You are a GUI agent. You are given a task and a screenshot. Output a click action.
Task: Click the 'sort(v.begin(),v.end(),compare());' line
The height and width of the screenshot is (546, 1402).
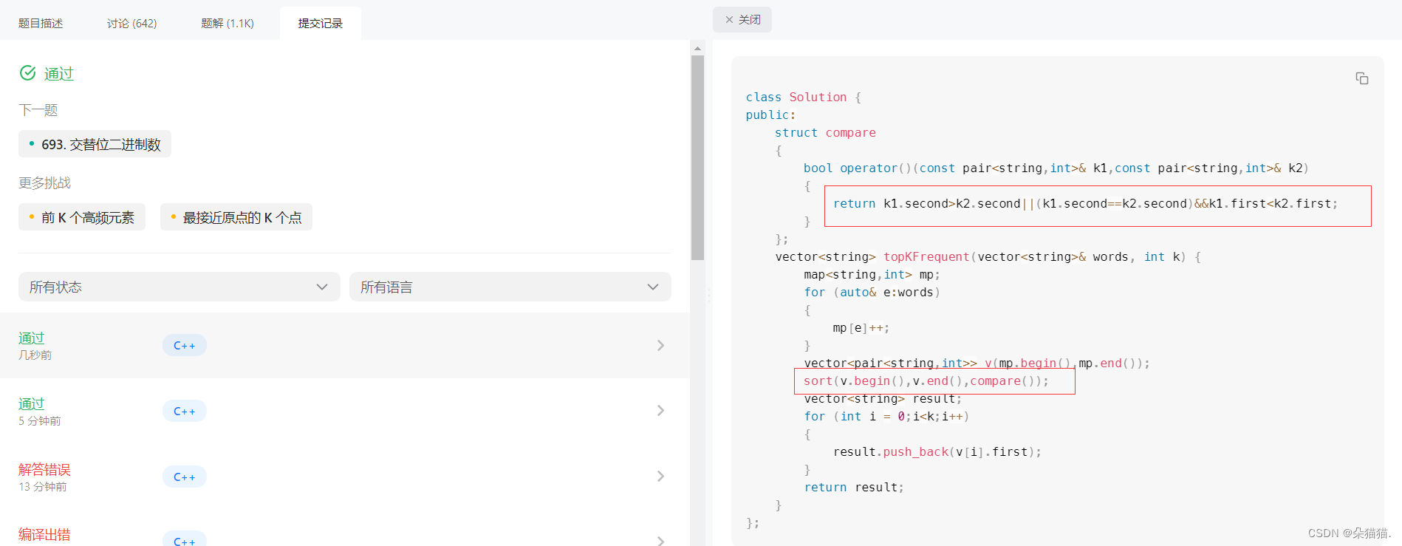(x=926, y=381)
